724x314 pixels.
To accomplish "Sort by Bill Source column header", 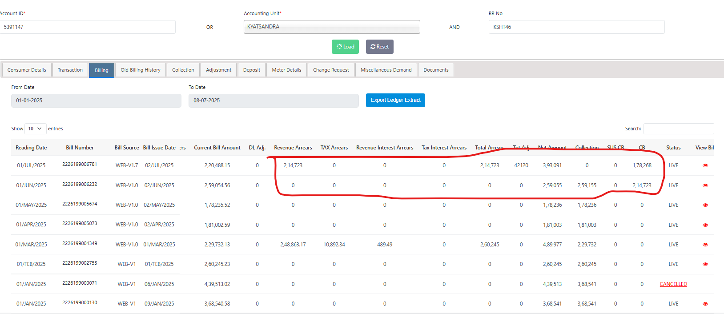I will click(x=127, y=148).
